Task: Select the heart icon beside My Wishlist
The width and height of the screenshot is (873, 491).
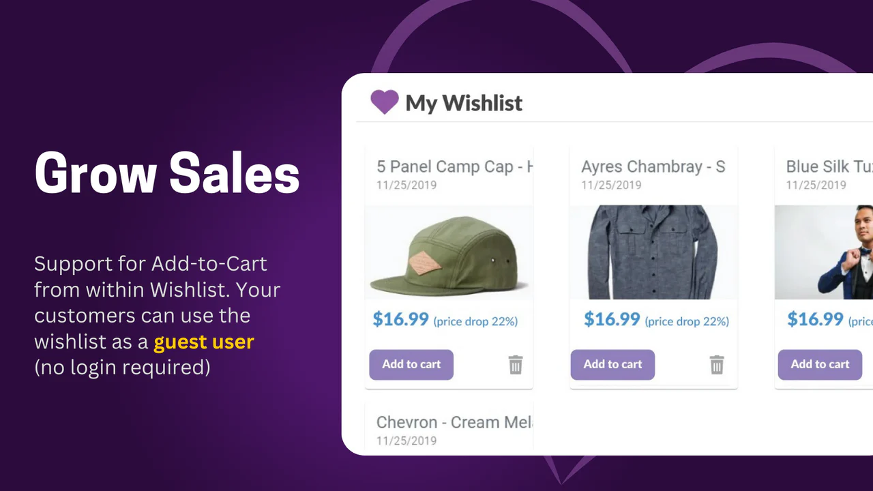Action: click(x=384, y=102)
